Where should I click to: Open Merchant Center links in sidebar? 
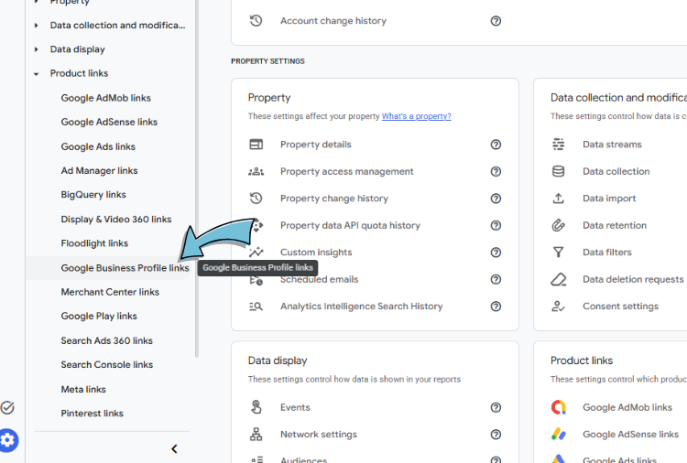(x=110, y=292)
